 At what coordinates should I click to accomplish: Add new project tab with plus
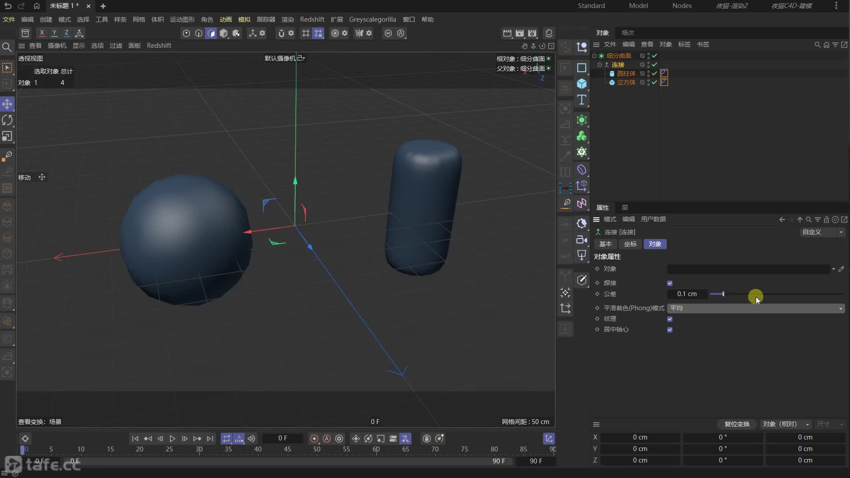coord(103,6)
